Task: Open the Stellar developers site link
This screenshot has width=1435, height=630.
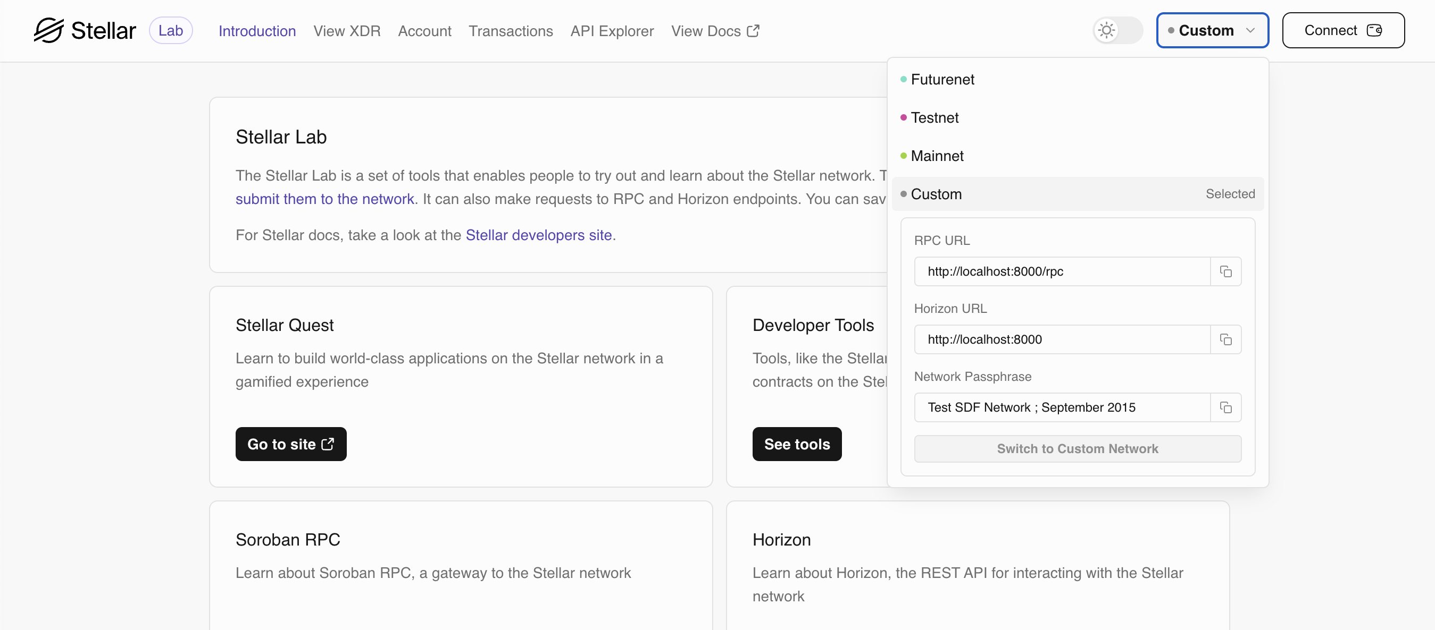Action: 539,235
